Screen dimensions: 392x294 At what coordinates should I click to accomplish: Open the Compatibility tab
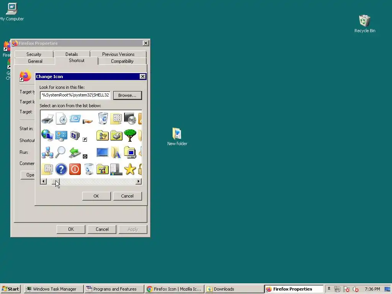(x=122, y=61)
